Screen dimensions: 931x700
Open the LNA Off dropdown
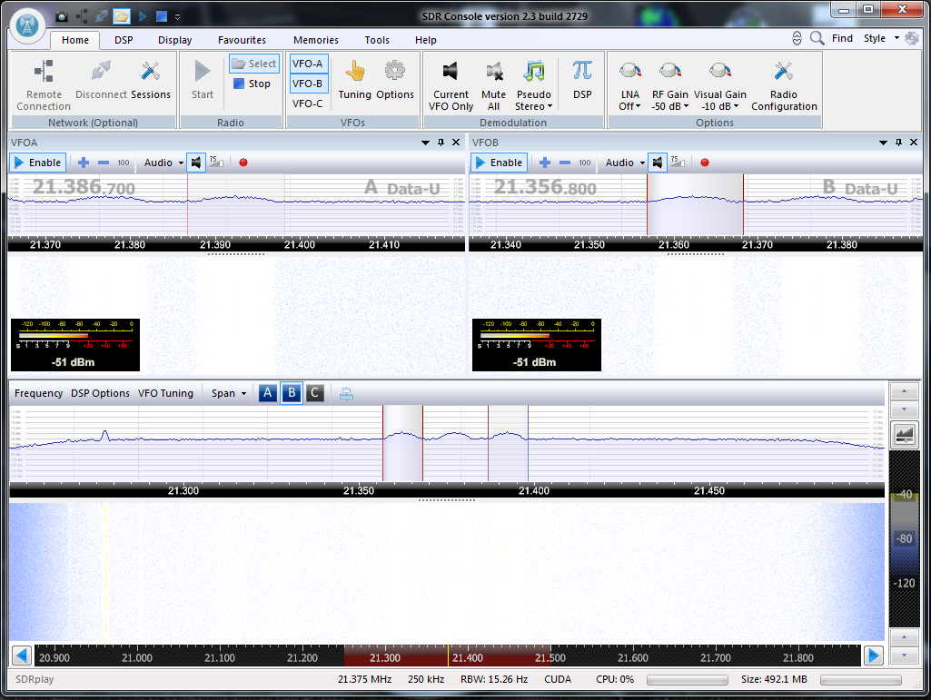(x=629, y=82)
